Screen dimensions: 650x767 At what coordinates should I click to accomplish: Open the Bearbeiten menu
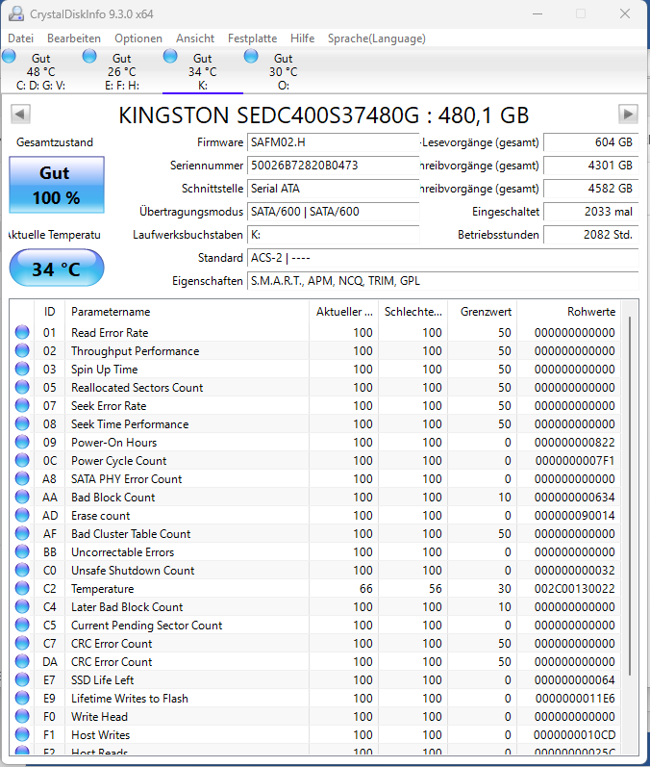coord(74,38)
